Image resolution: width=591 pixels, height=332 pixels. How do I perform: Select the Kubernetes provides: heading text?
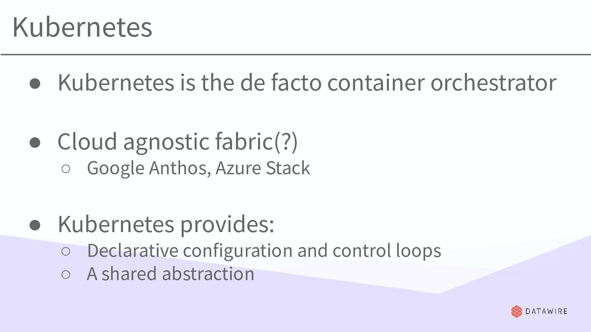pyautogui.click(x=166, y=224)
